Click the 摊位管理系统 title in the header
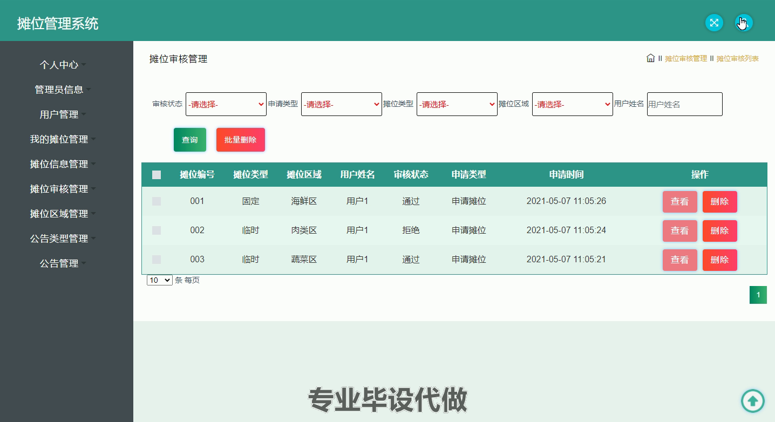 point(58,24)
